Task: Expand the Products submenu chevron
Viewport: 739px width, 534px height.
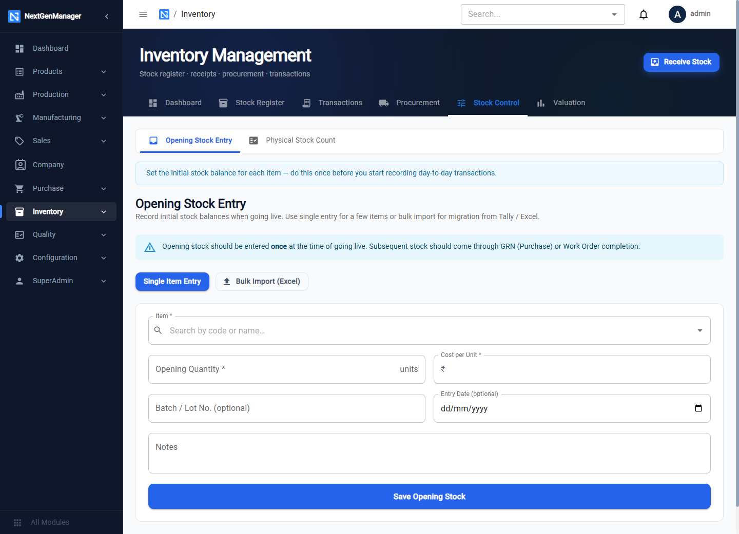Action: click(104, 71)
